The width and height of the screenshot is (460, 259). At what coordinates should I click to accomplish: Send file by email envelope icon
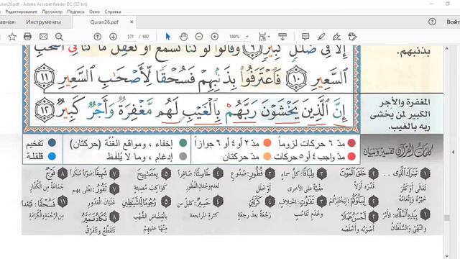point(43,37)
